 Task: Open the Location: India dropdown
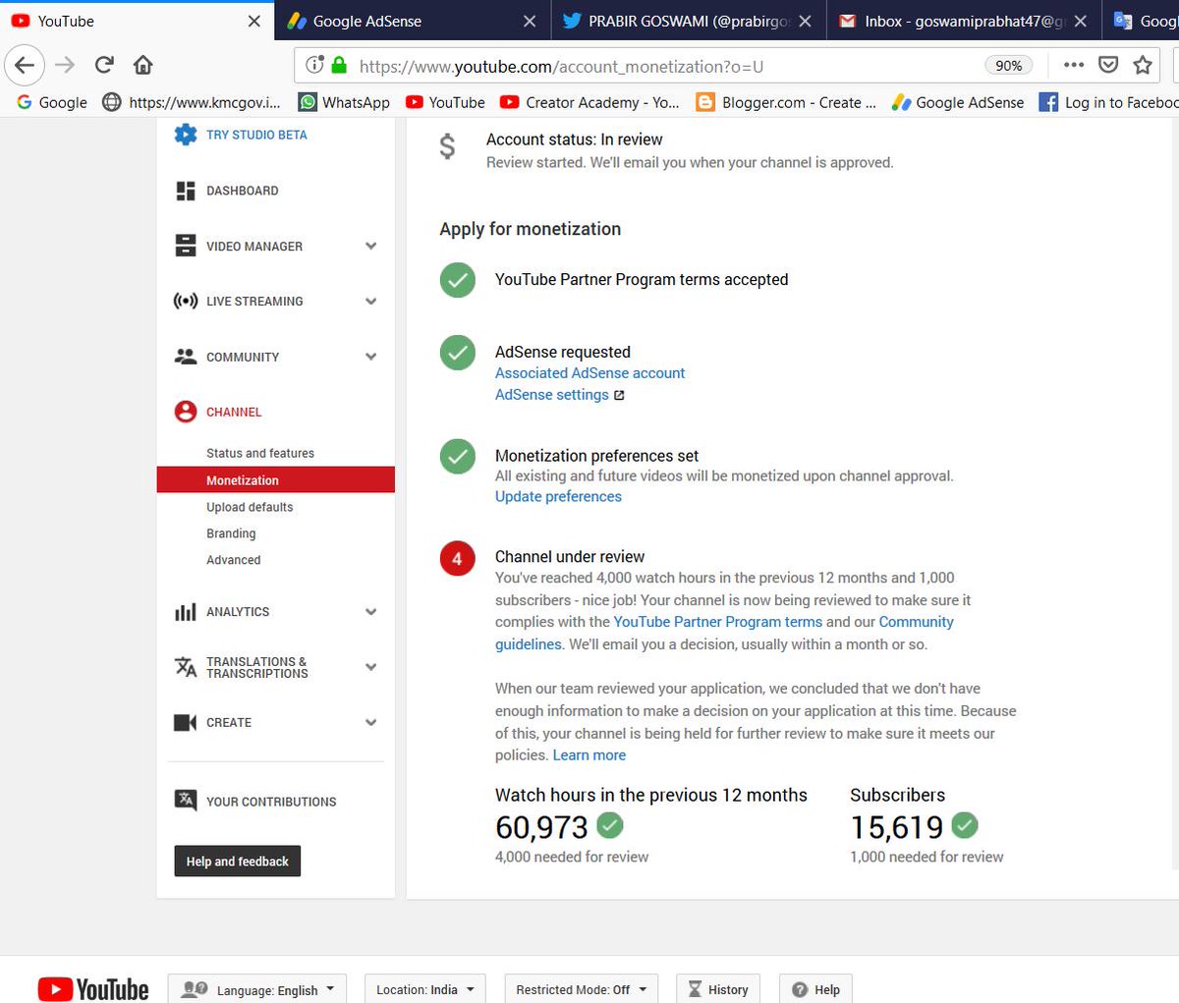425,989
